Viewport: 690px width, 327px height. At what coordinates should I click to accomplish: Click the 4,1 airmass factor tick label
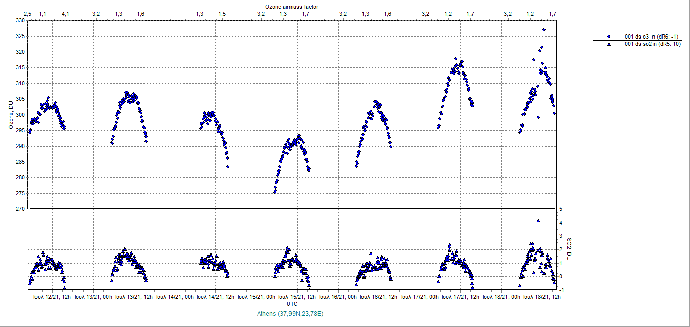pyautogui.click(x=65, y=14)
